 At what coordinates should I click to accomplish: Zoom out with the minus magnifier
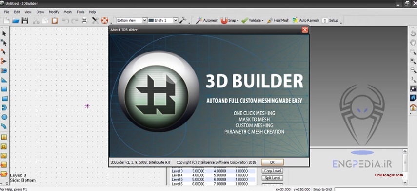[413, 70]
